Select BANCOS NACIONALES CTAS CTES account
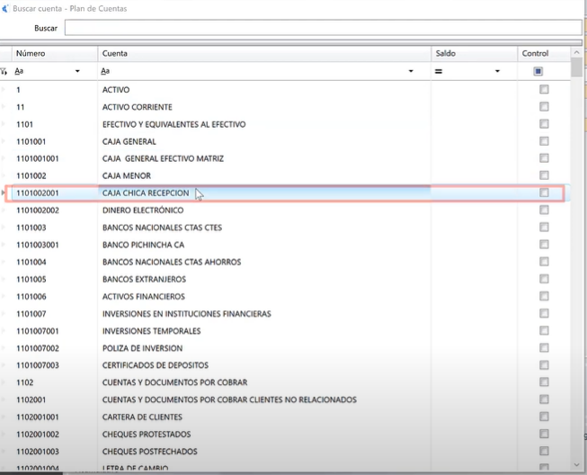 coord(162,228)
